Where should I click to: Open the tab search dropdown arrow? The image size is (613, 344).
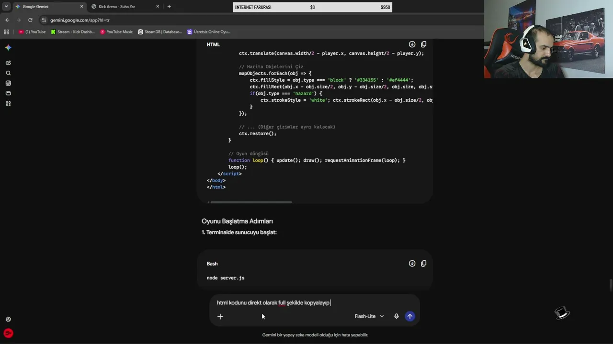[x=6, y=7]
